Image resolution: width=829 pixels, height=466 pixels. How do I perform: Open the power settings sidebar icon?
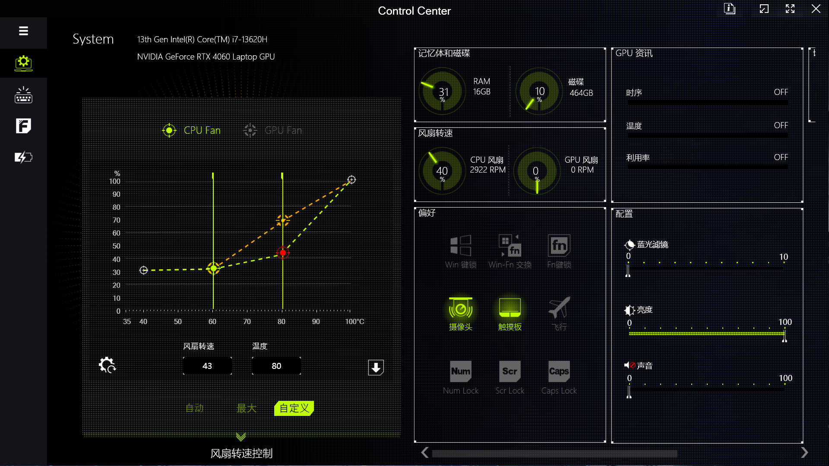[23, 157]
